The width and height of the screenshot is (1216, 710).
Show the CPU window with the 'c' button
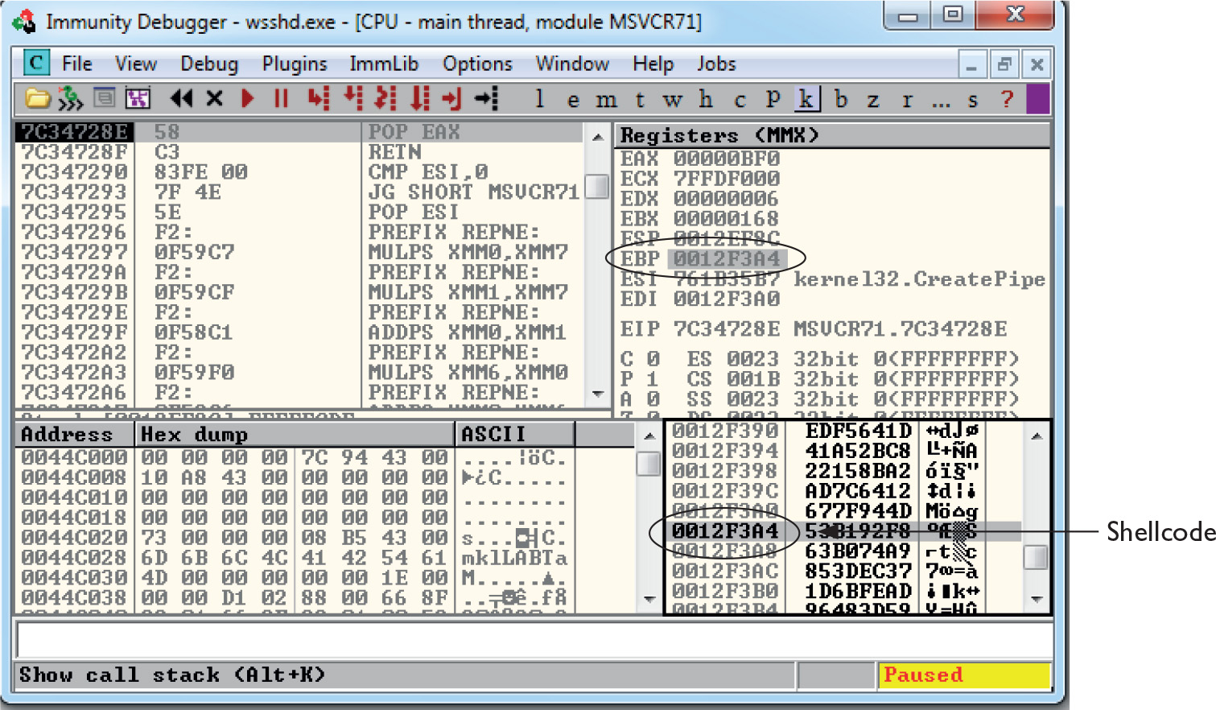click(740, 100)
